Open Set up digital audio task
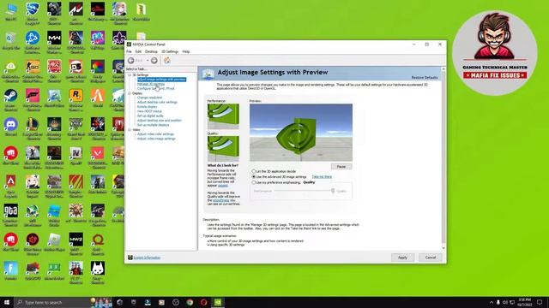 pos(150,115)
